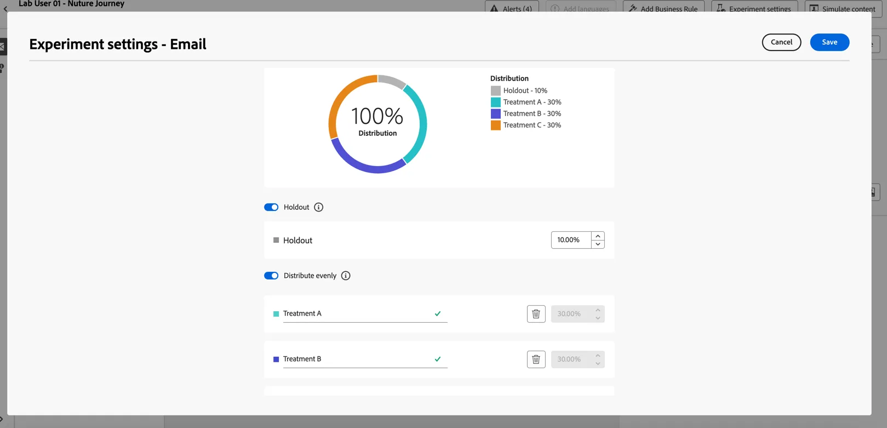887x428 pixels.
Task: Turn off the Holdout toggle
Action: click(271, 207)
